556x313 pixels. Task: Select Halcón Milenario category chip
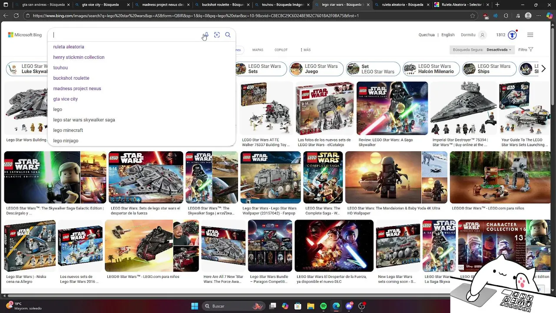point(430,69)
